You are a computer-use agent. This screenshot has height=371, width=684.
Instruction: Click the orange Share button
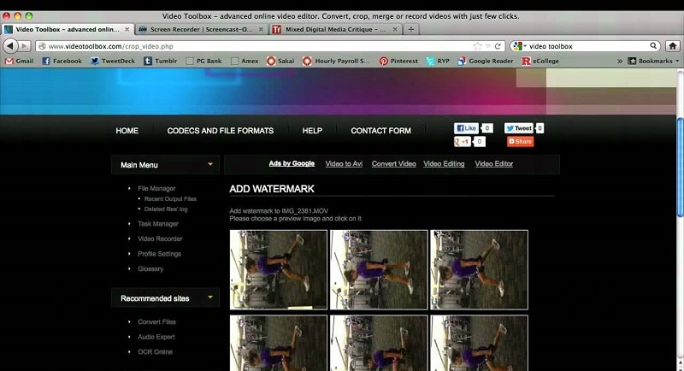[x=520, y=141]
